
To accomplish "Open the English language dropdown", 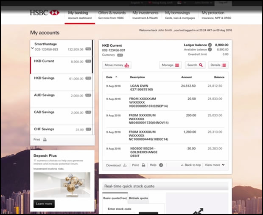I will tap(137, 3).
